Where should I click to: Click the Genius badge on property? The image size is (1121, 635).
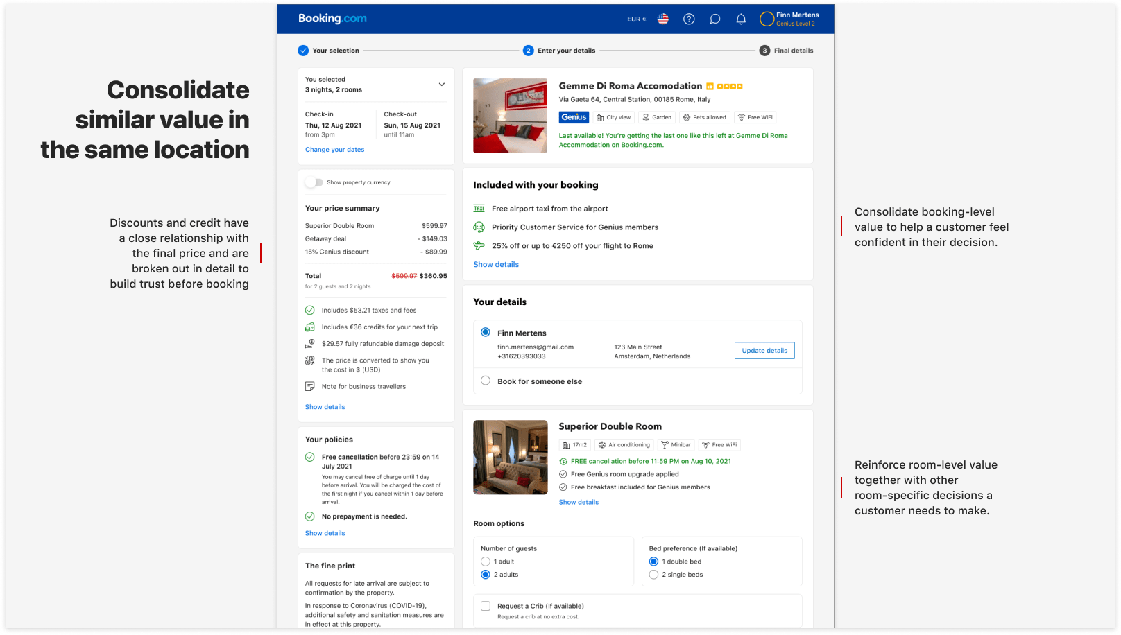pos(574,117)
